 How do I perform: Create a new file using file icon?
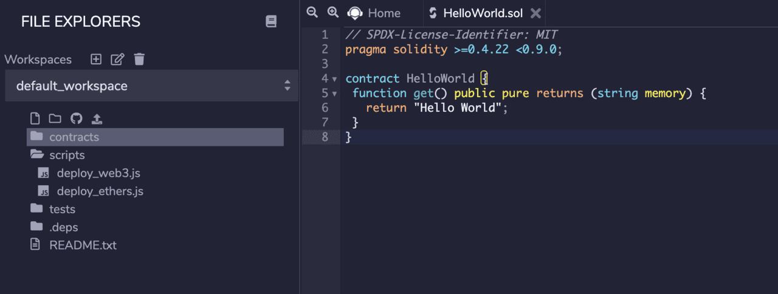[x=35, y=118]
